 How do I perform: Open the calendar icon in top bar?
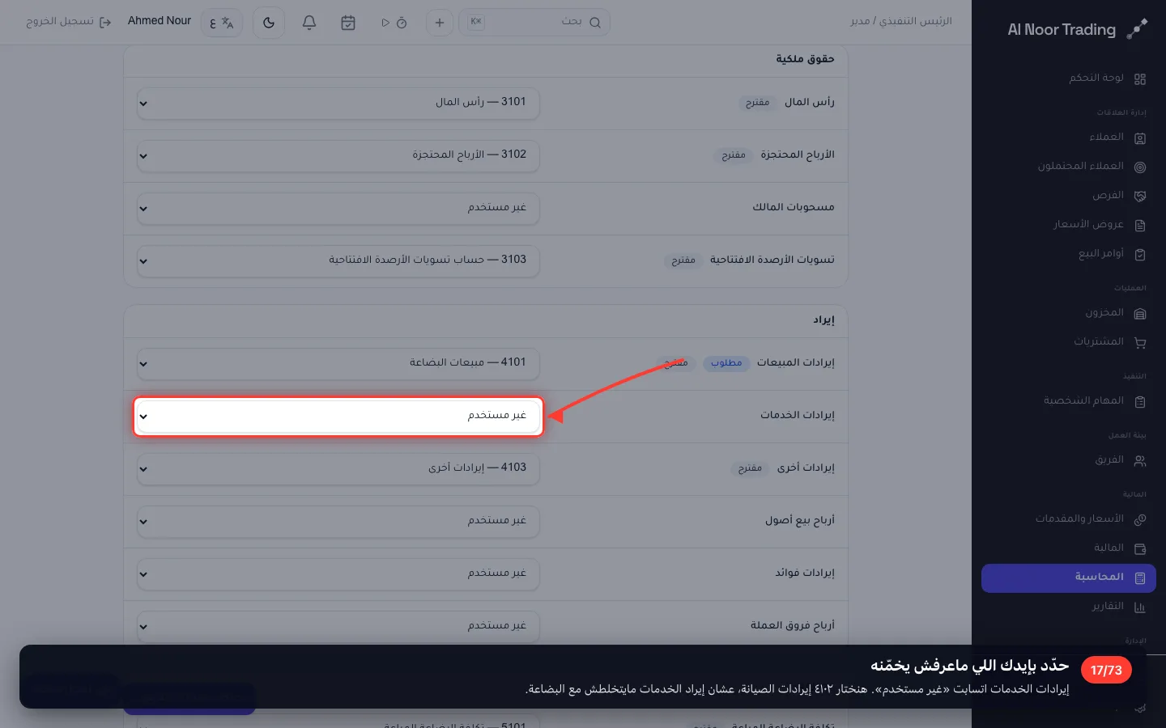[x=348, y=23]
